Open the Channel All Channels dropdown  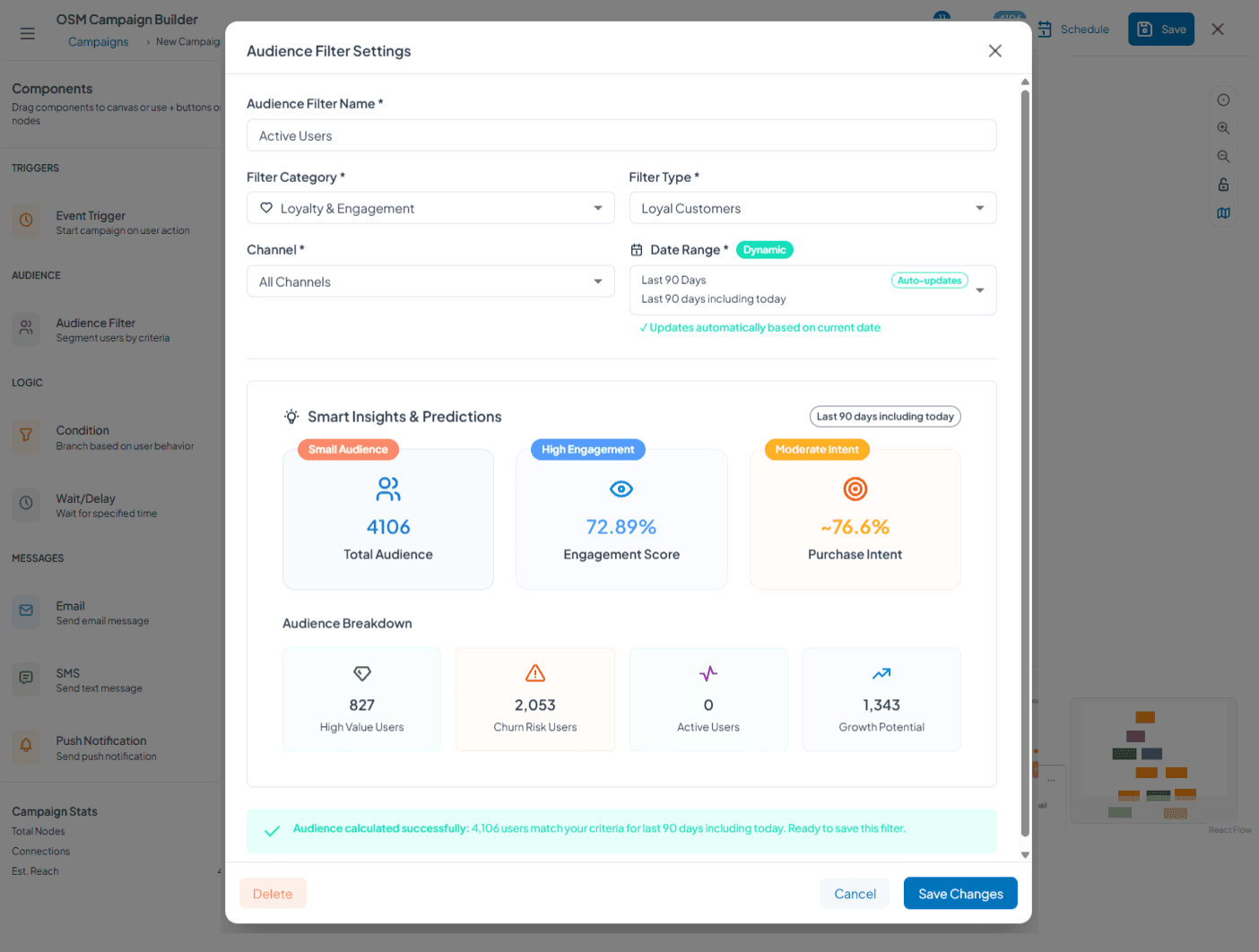click(430, 281)
